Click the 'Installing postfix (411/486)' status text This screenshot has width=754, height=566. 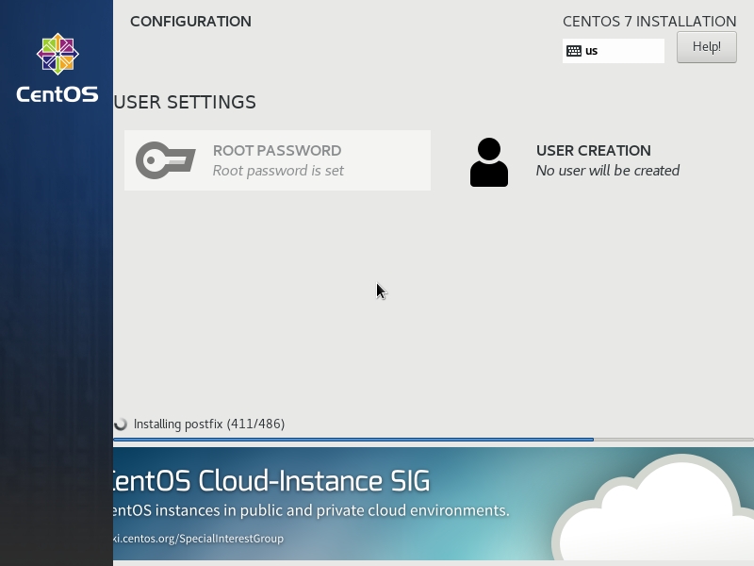(x=209, y=424)
